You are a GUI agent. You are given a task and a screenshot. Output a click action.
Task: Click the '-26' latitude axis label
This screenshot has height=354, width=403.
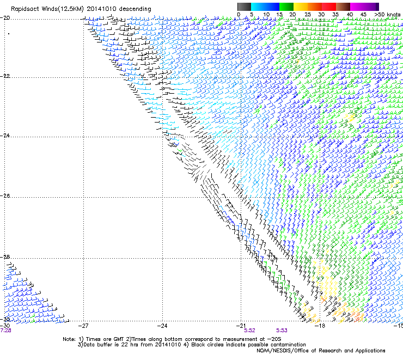pyautogui.click(x=5, y=196)
